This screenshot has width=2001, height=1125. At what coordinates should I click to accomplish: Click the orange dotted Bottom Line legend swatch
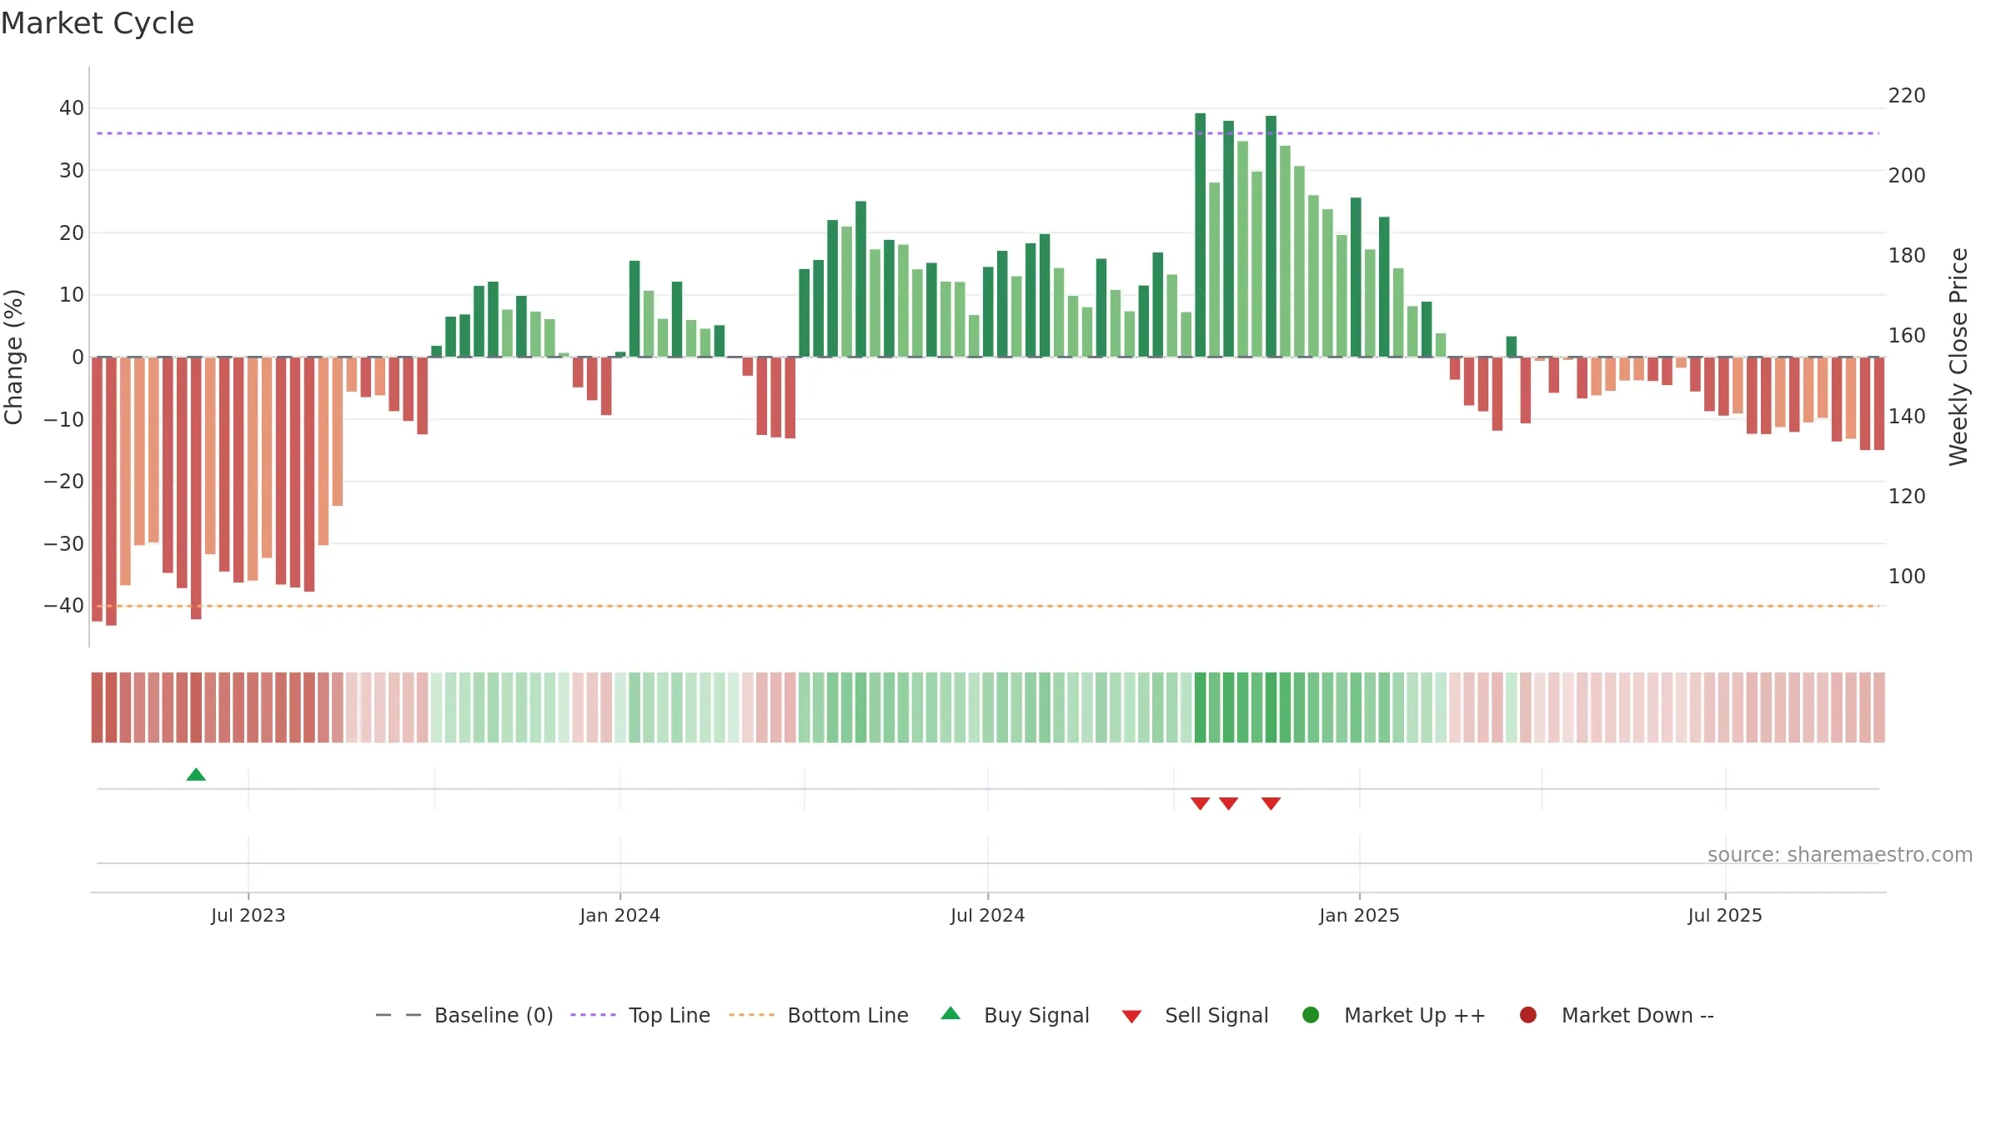751,1015
